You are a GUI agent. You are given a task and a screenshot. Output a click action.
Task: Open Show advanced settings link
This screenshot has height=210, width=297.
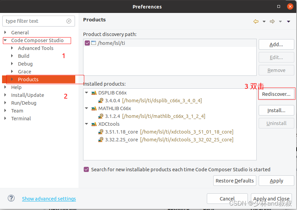click(x=49, y=198)
